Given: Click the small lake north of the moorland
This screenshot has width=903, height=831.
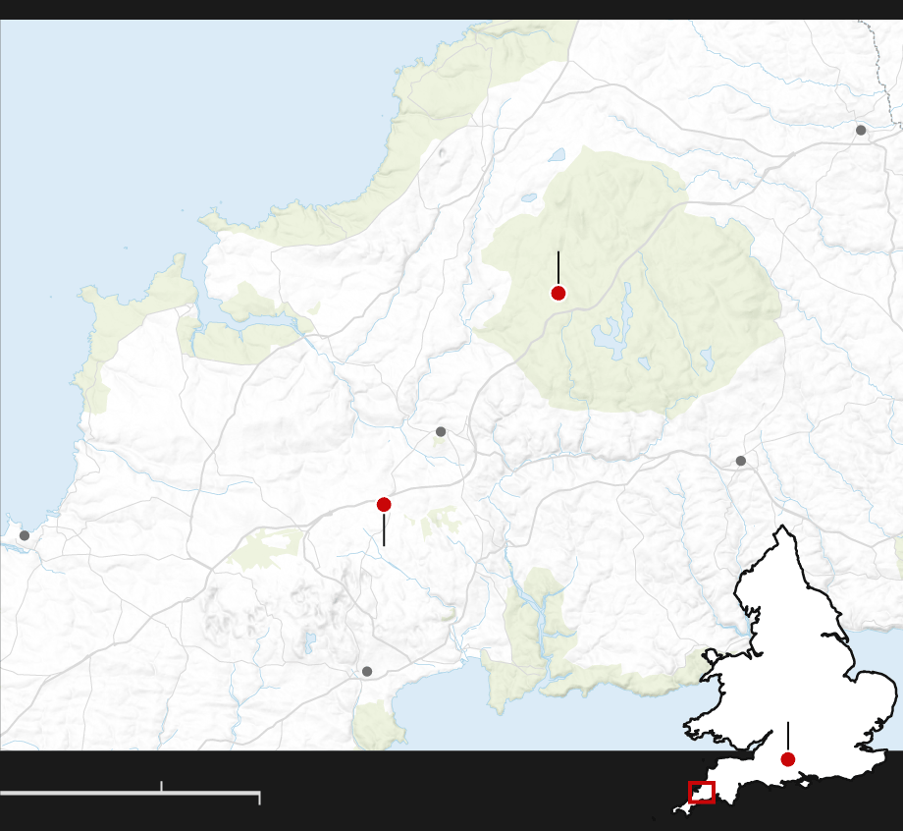Looking at the screenshot, I should [558, 155].
